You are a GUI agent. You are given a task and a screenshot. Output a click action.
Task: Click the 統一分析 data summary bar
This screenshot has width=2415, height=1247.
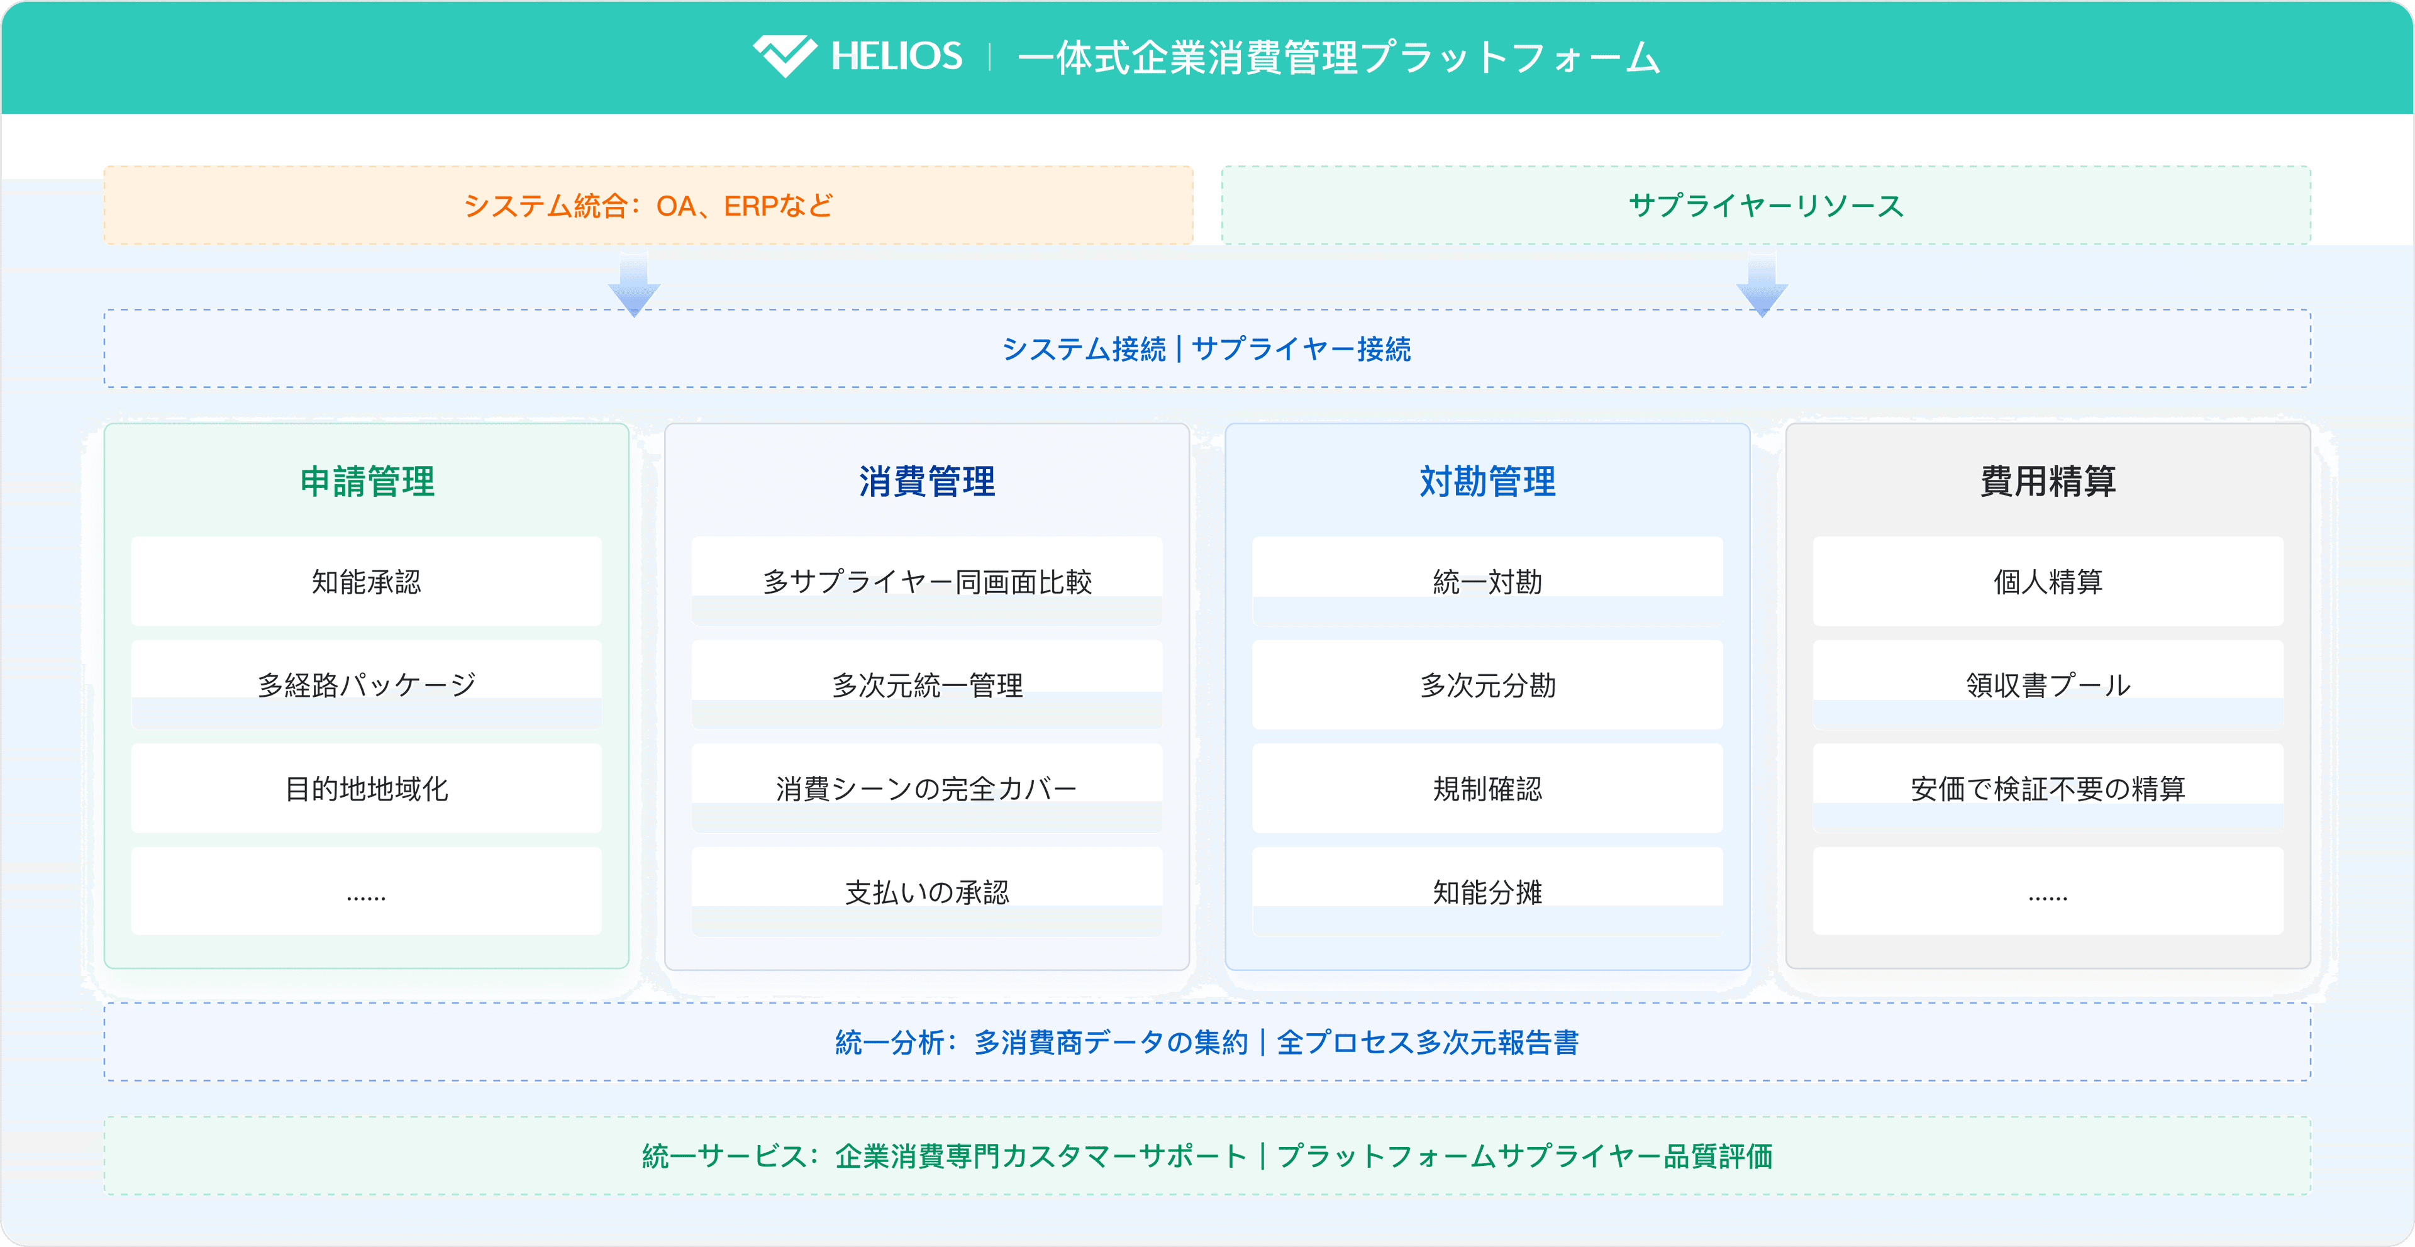click(1207, 1041)
